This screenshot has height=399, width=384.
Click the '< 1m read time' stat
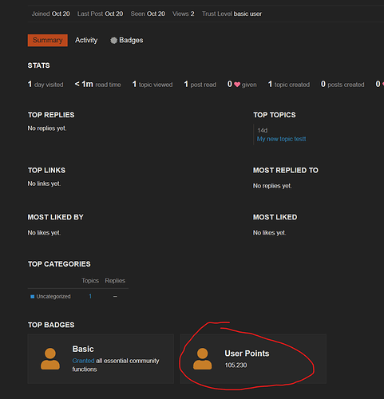click(97, 85)
